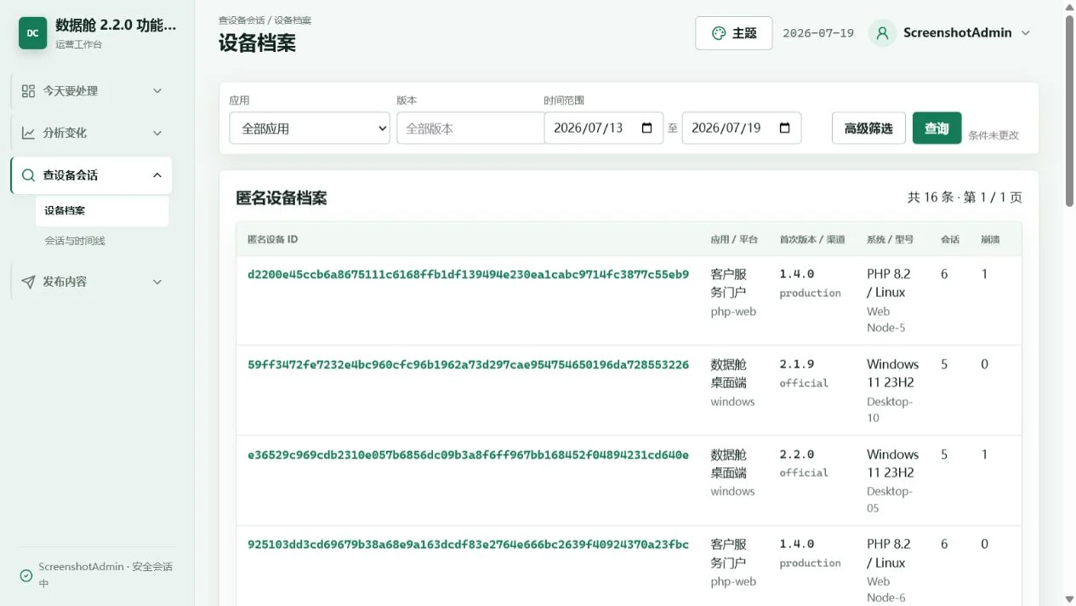The height and width of the screenshot is (606, 1076).
Task: Click the scrollbar up arrow
Action: [x=1069, y=7]
